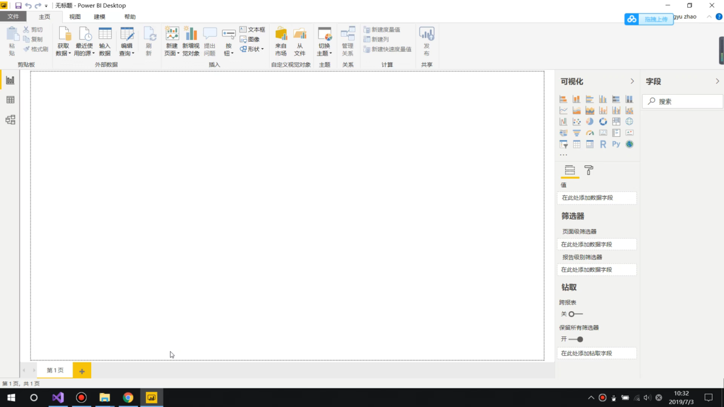Insert an 图像 image
This screenshot has width=724, height=407.
click(x=250, y=39)
